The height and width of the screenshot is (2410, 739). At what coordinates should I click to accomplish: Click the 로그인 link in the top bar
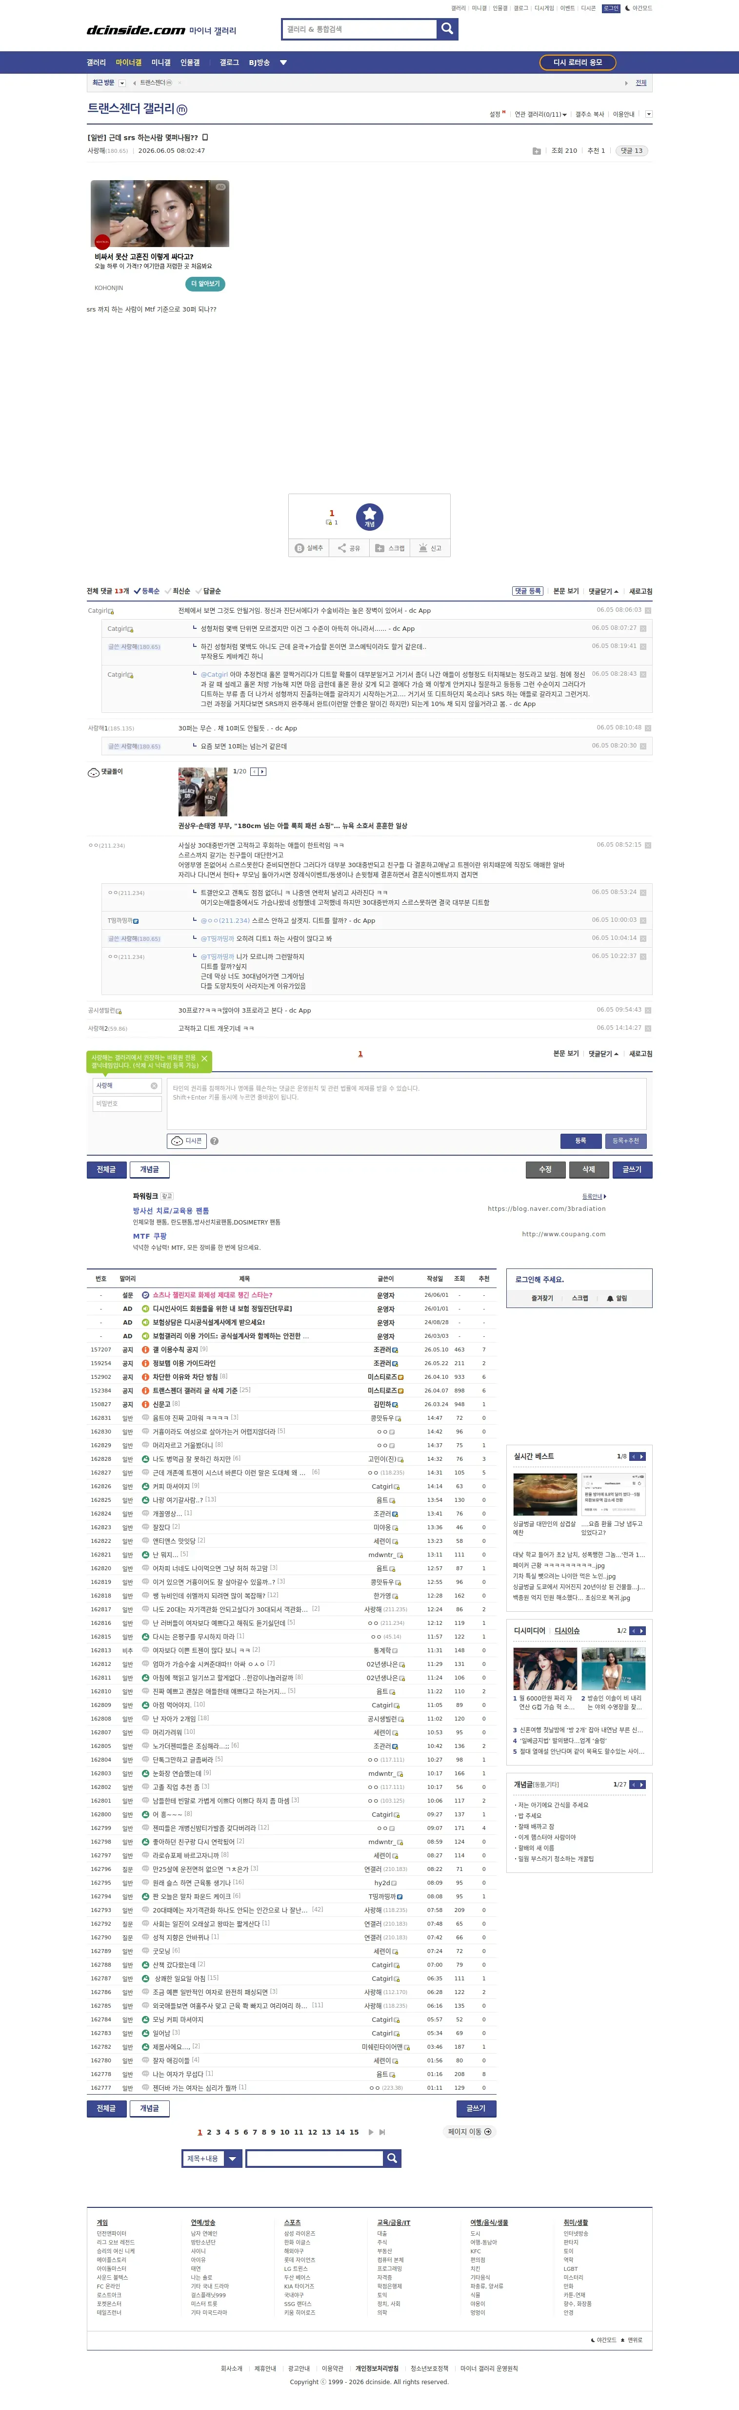pyautogui.click(x=610, y=8)
